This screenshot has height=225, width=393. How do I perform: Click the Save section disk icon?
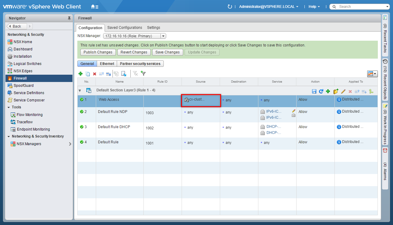tap(314, 91)
